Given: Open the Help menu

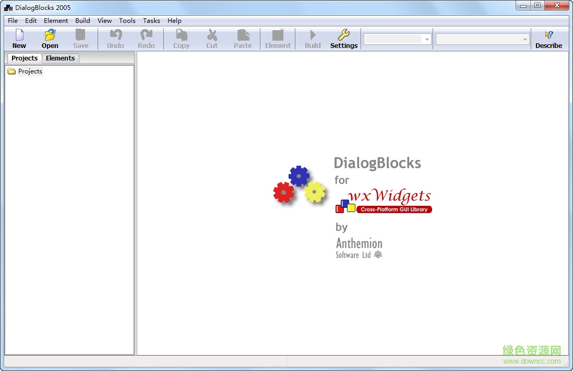Looking at the screenshot, I should (174, 20).
